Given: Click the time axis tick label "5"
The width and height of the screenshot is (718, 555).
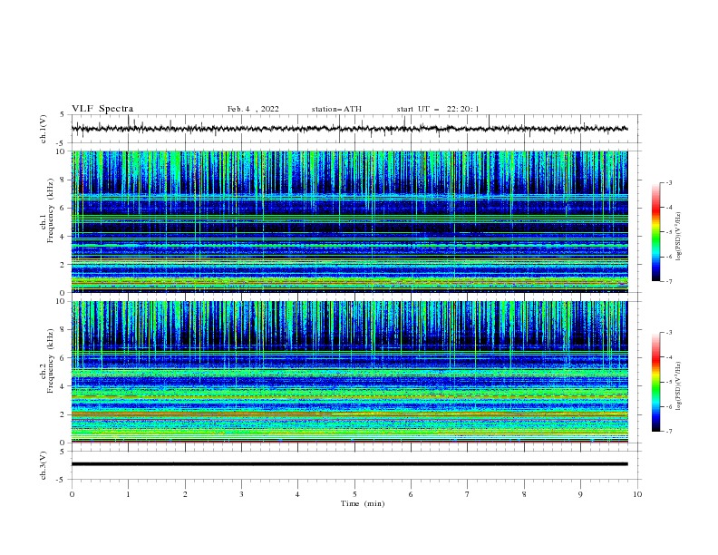Looking at the screenshot, I should [x=354, y=494].
